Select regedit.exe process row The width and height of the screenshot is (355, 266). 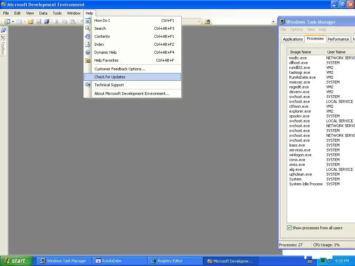click(x=321, y=87)
